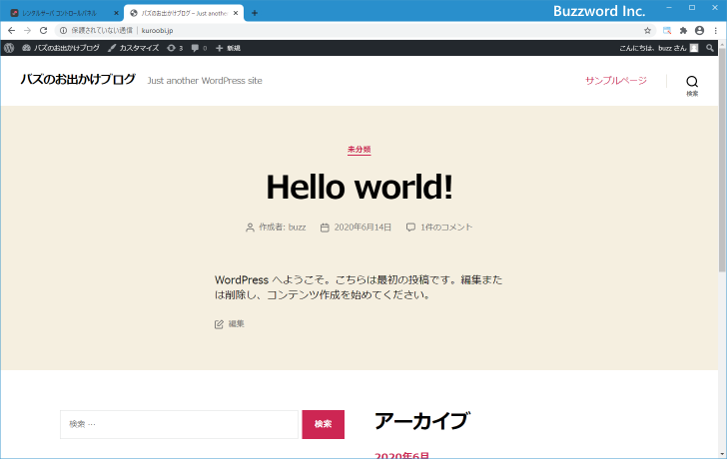Open the Hello world! post title
The image size is (727, 459).
click(x=360, y=188)
